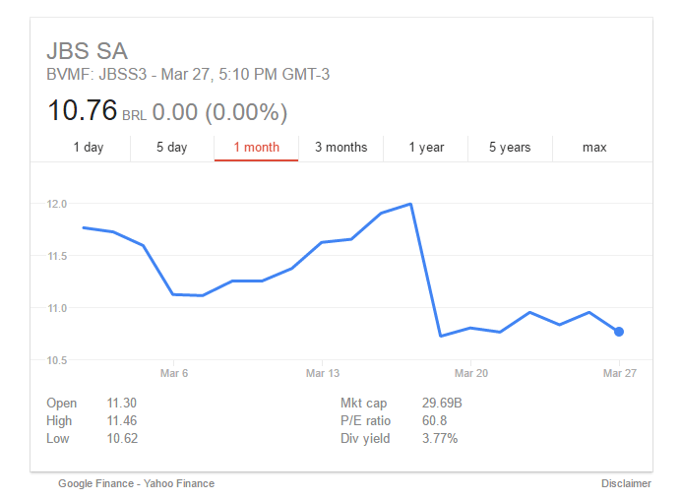Viewport: 681px width, 500px height.
Task: Open the 5 years chart
Action: (x=510, y=148)
